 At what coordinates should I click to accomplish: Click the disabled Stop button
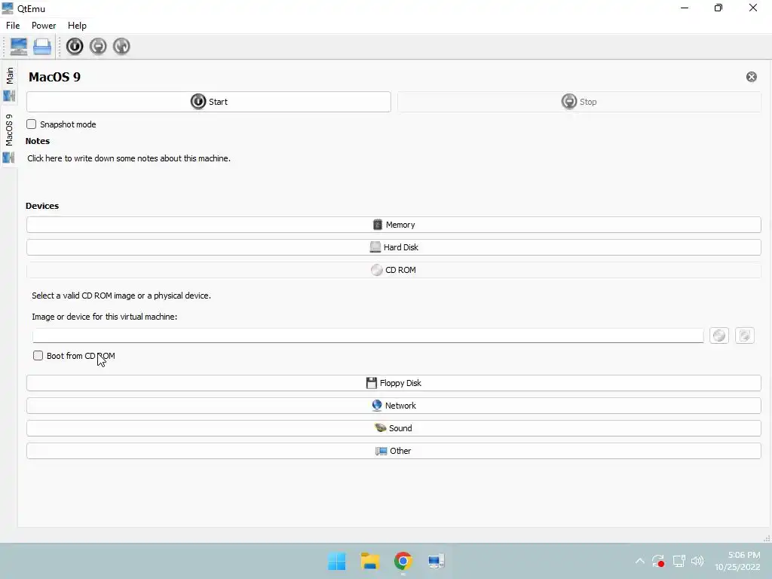point(579,102)
